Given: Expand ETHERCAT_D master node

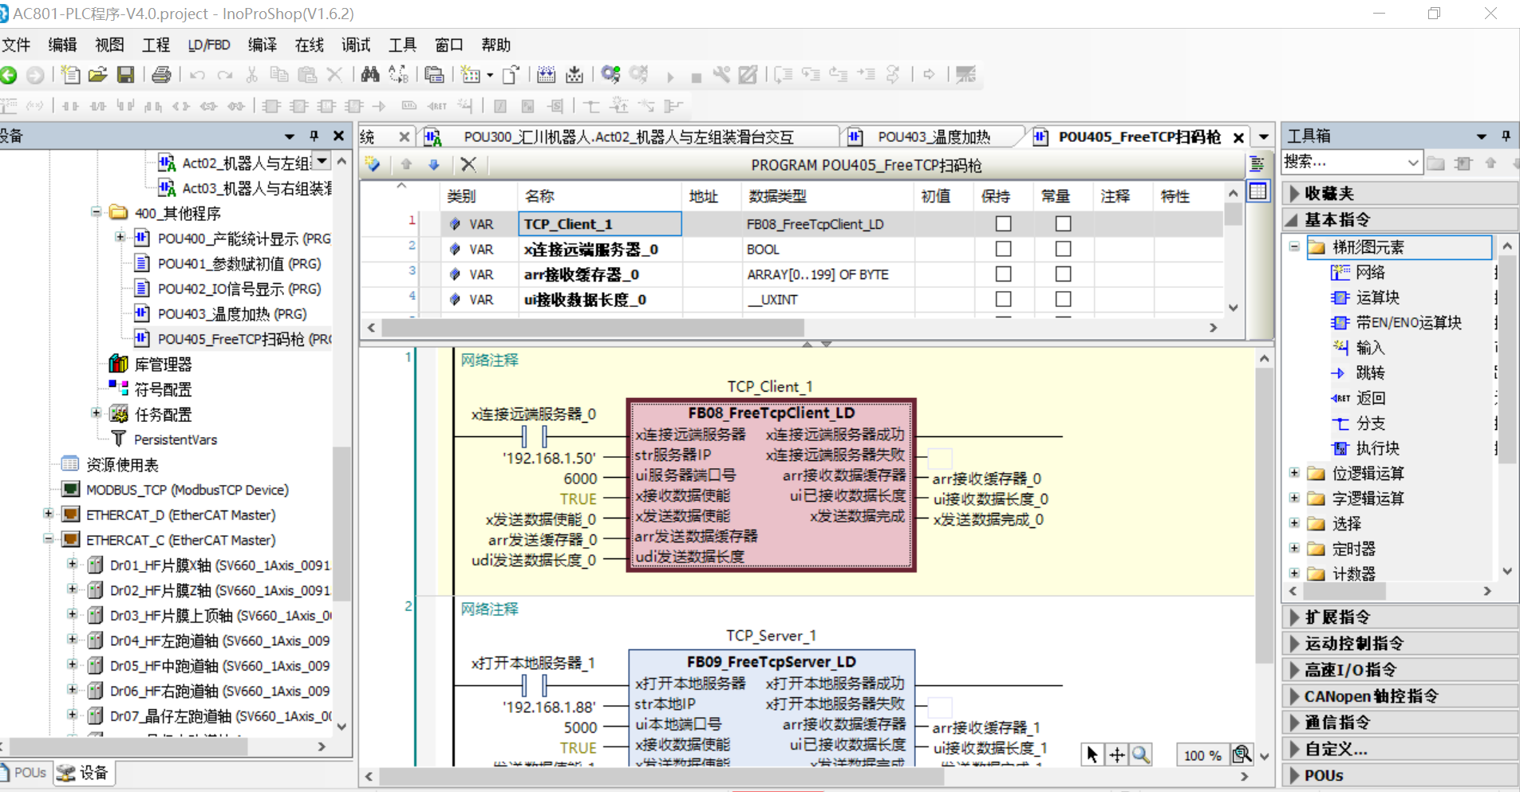Looking at the screenshot, I should 48,514.
